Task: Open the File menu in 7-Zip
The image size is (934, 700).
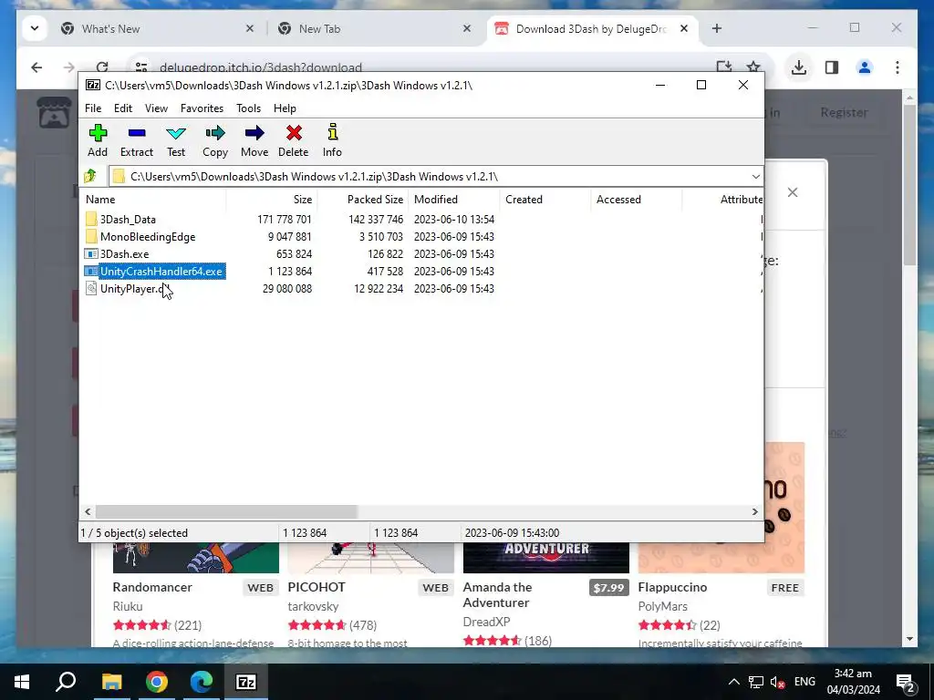Action: pyautogui.click(x=93, y=108)
